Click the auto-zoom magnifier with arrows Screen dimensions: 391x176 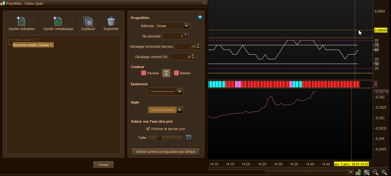[x=367, y=172]
